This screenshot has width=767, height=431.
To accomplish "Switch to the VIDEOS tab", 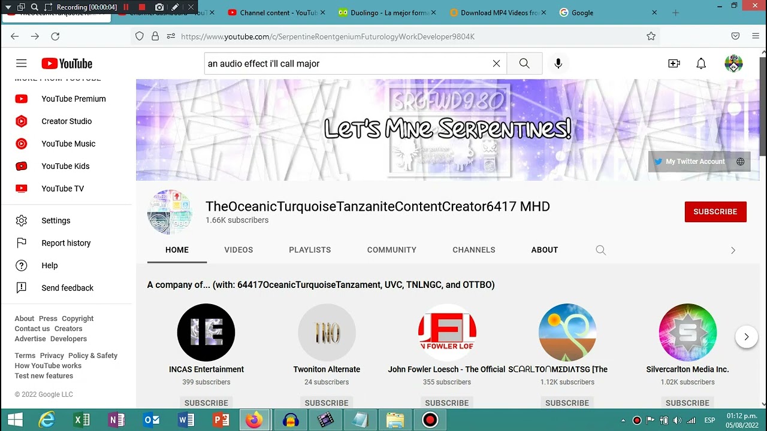I will pos(238,250).
